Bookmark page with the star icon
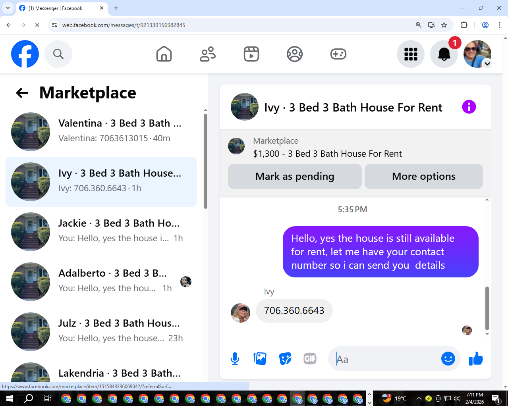The width and height of the screenshot is (508, 406). click(x=444, y=25)
